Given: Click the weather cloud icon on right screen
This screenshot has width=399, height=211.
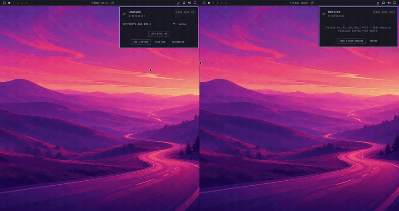Looking at the screenshot, I should click(312, 3).
